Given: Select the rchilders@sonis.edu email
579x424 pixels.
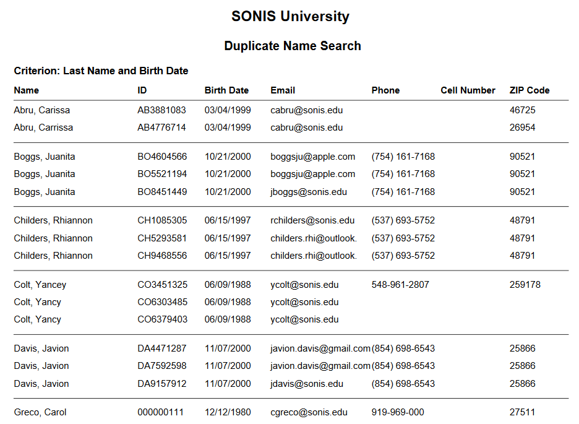Looking at the screenshot, I should 312,220.
